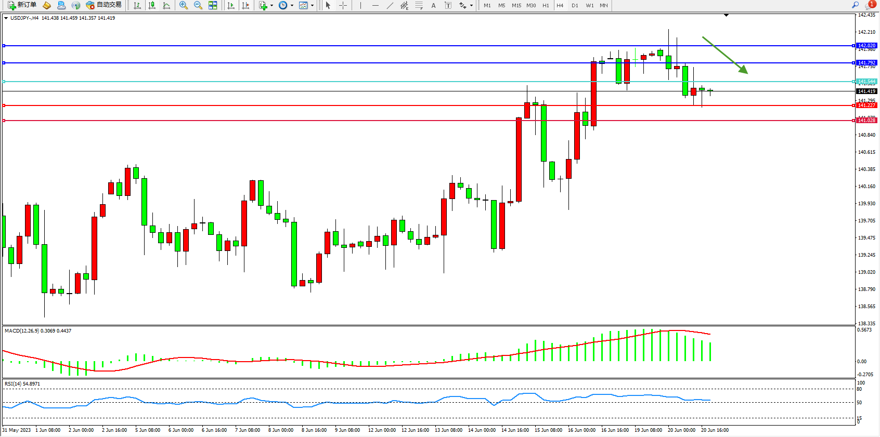Open the tile windows grid icon

[213, 5]
